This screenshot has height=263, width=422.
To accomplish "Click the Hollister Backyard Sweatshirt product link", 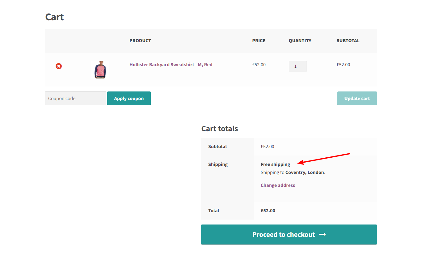I will click(x=171, y=65).
